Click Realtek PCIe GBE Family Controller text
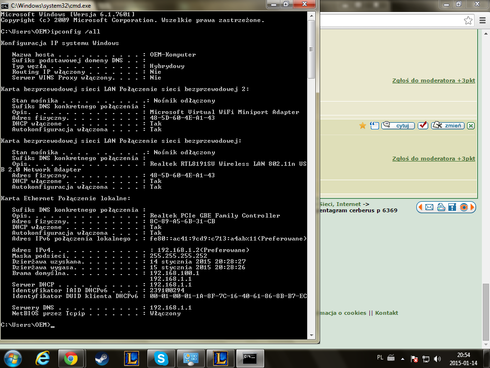Viewport: 490px width, 368px height. point(215,216)
